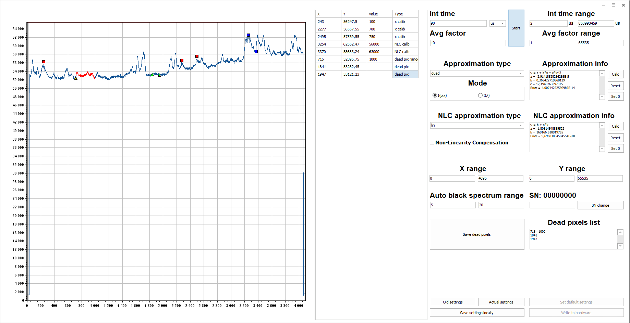Click the Type column header in table
The image size is (630, 323).
point(405,14)
